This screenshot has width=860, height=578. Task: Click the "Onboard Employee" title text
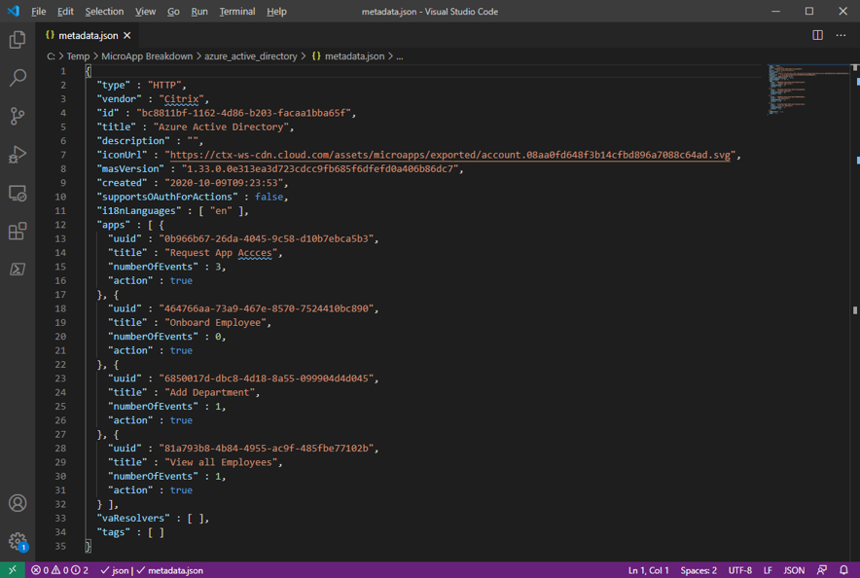click(x=215, y=323)
